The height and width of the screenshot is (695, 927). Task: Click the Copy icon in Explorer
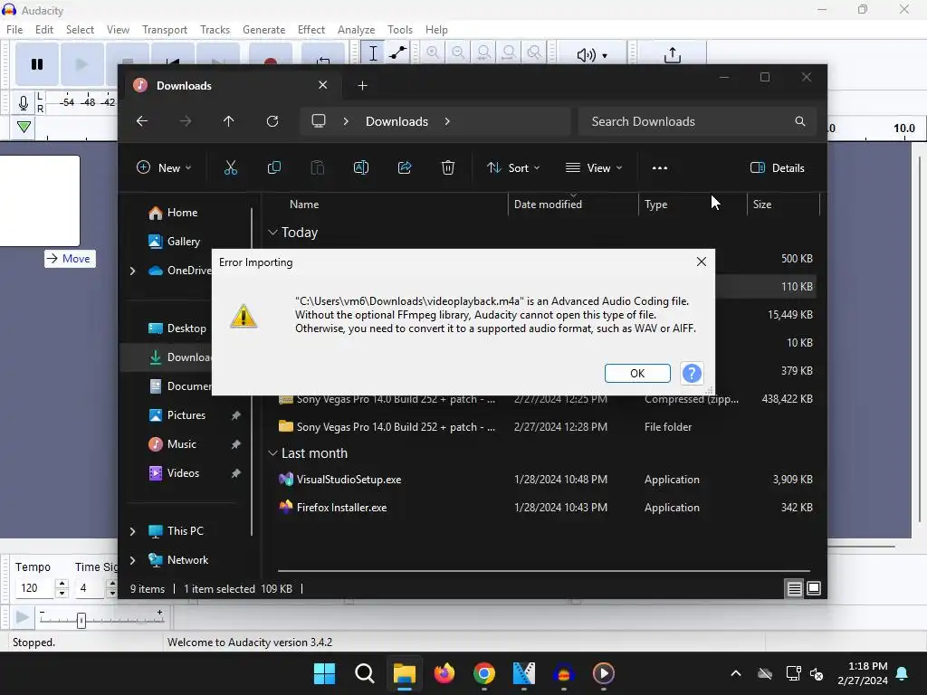coord(274,167)
